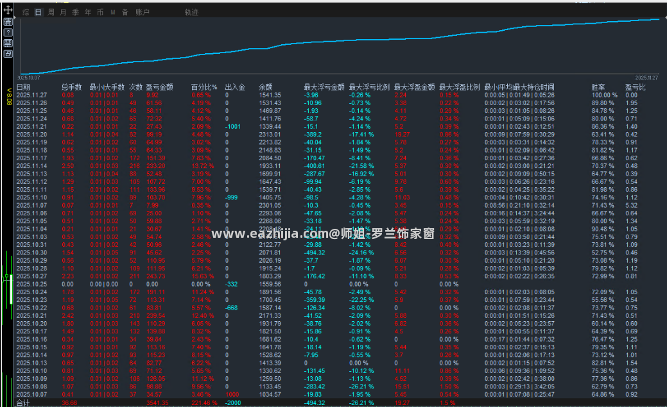Click the 最大浮盈比例 column header
This screenshot has height=407, width=667.
(x=460, y=87)
